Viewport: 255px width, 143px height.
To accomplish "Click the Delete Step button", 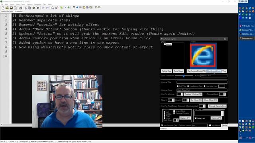I will tap(167, 71).
